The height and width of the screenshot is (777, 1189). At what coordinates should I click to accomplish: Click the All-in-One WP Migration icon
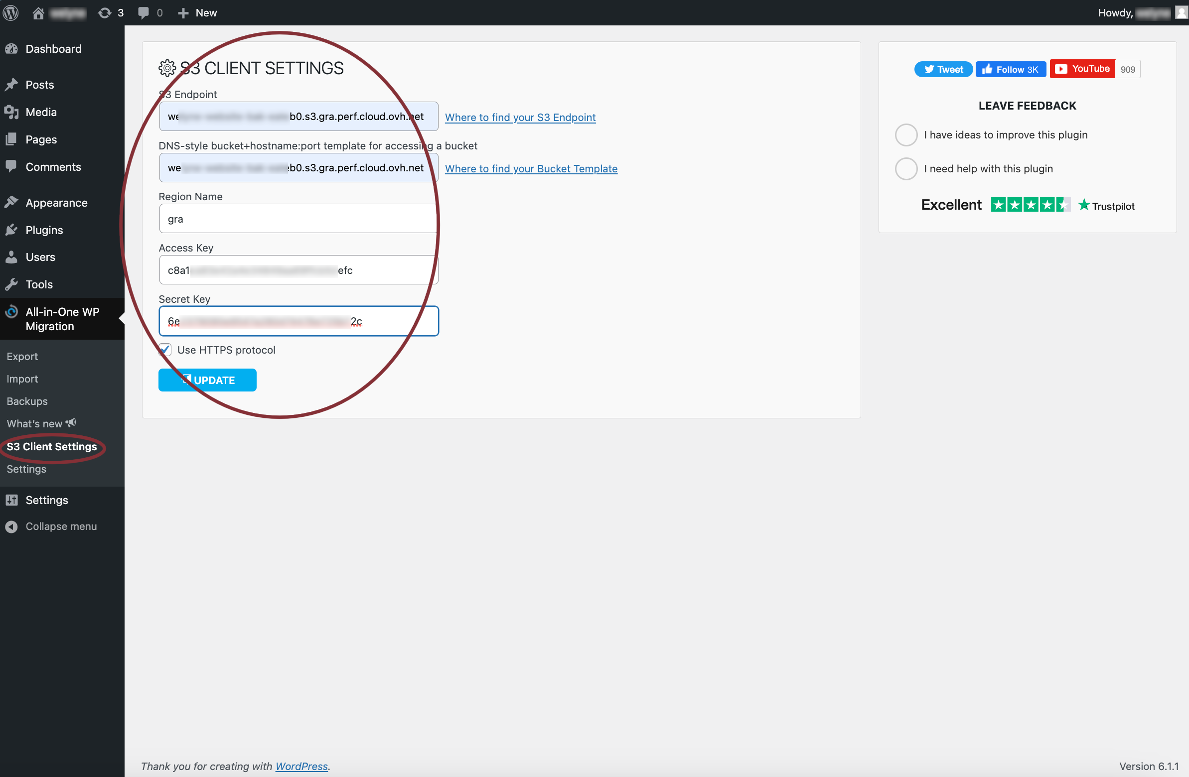(x=11, y=312)
